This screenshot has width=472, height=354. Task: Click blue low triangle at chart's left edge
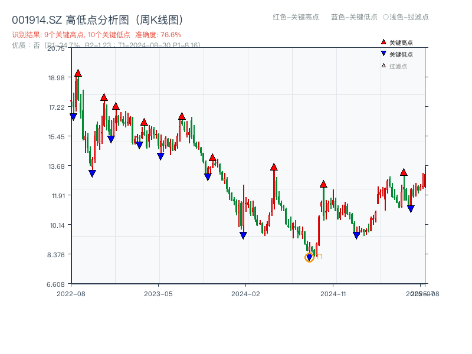tap(73, 117)
